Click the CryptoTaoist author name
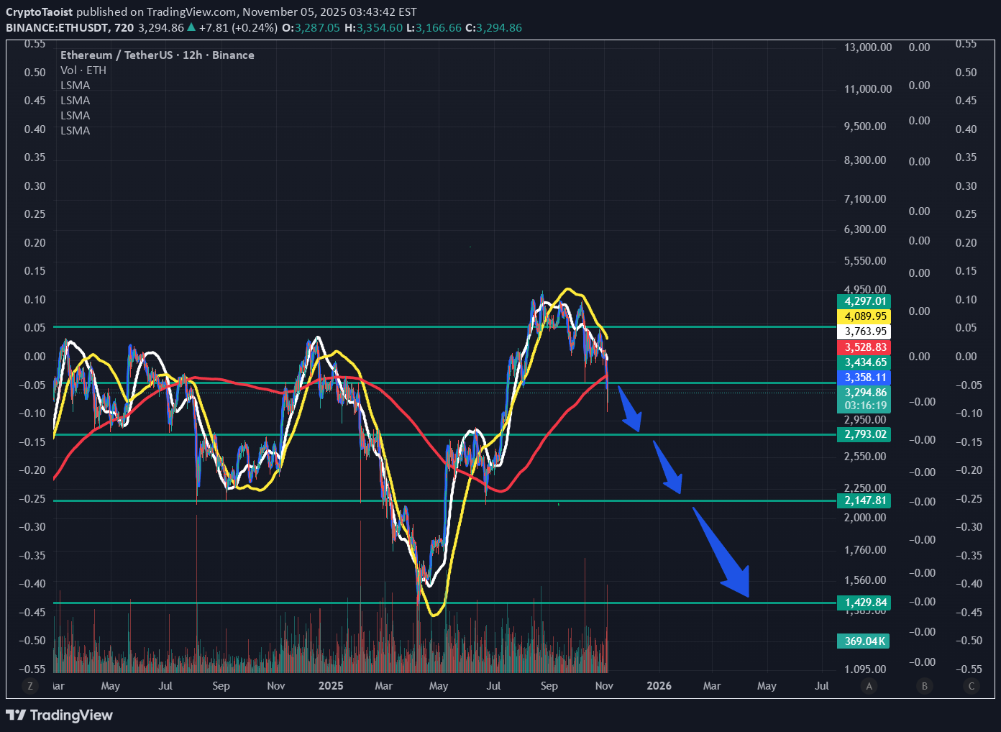The width and height of the screenshot is (1001, 732). pos(40,12)
